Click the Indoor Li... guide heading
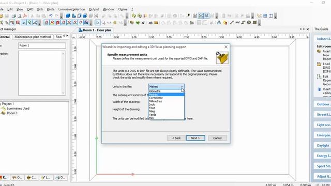 pos(323,39)
